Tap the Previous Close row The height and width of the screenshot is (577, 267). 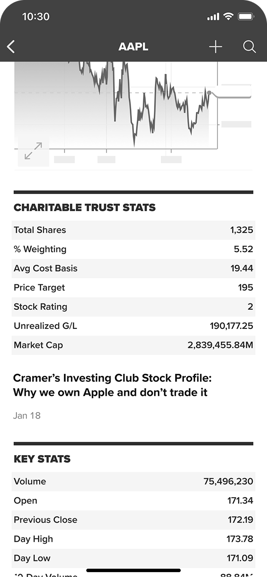click(x=133, y=520)
